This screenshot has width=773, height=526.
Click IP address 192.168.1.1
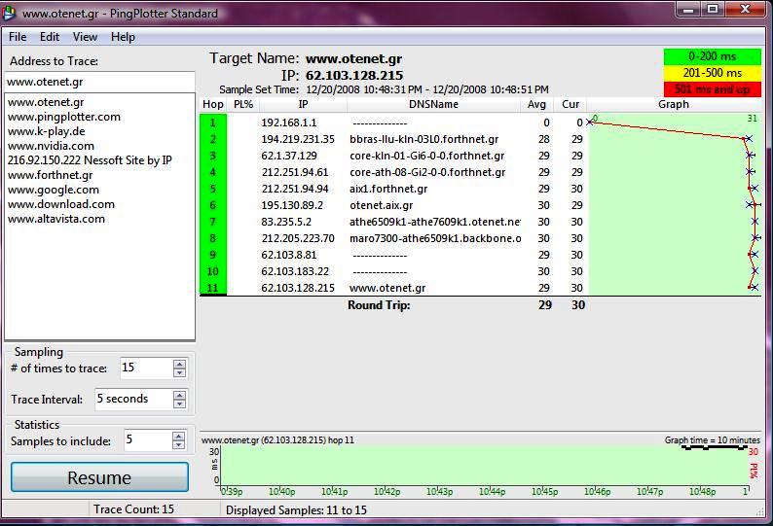click(x=289, y=123)
